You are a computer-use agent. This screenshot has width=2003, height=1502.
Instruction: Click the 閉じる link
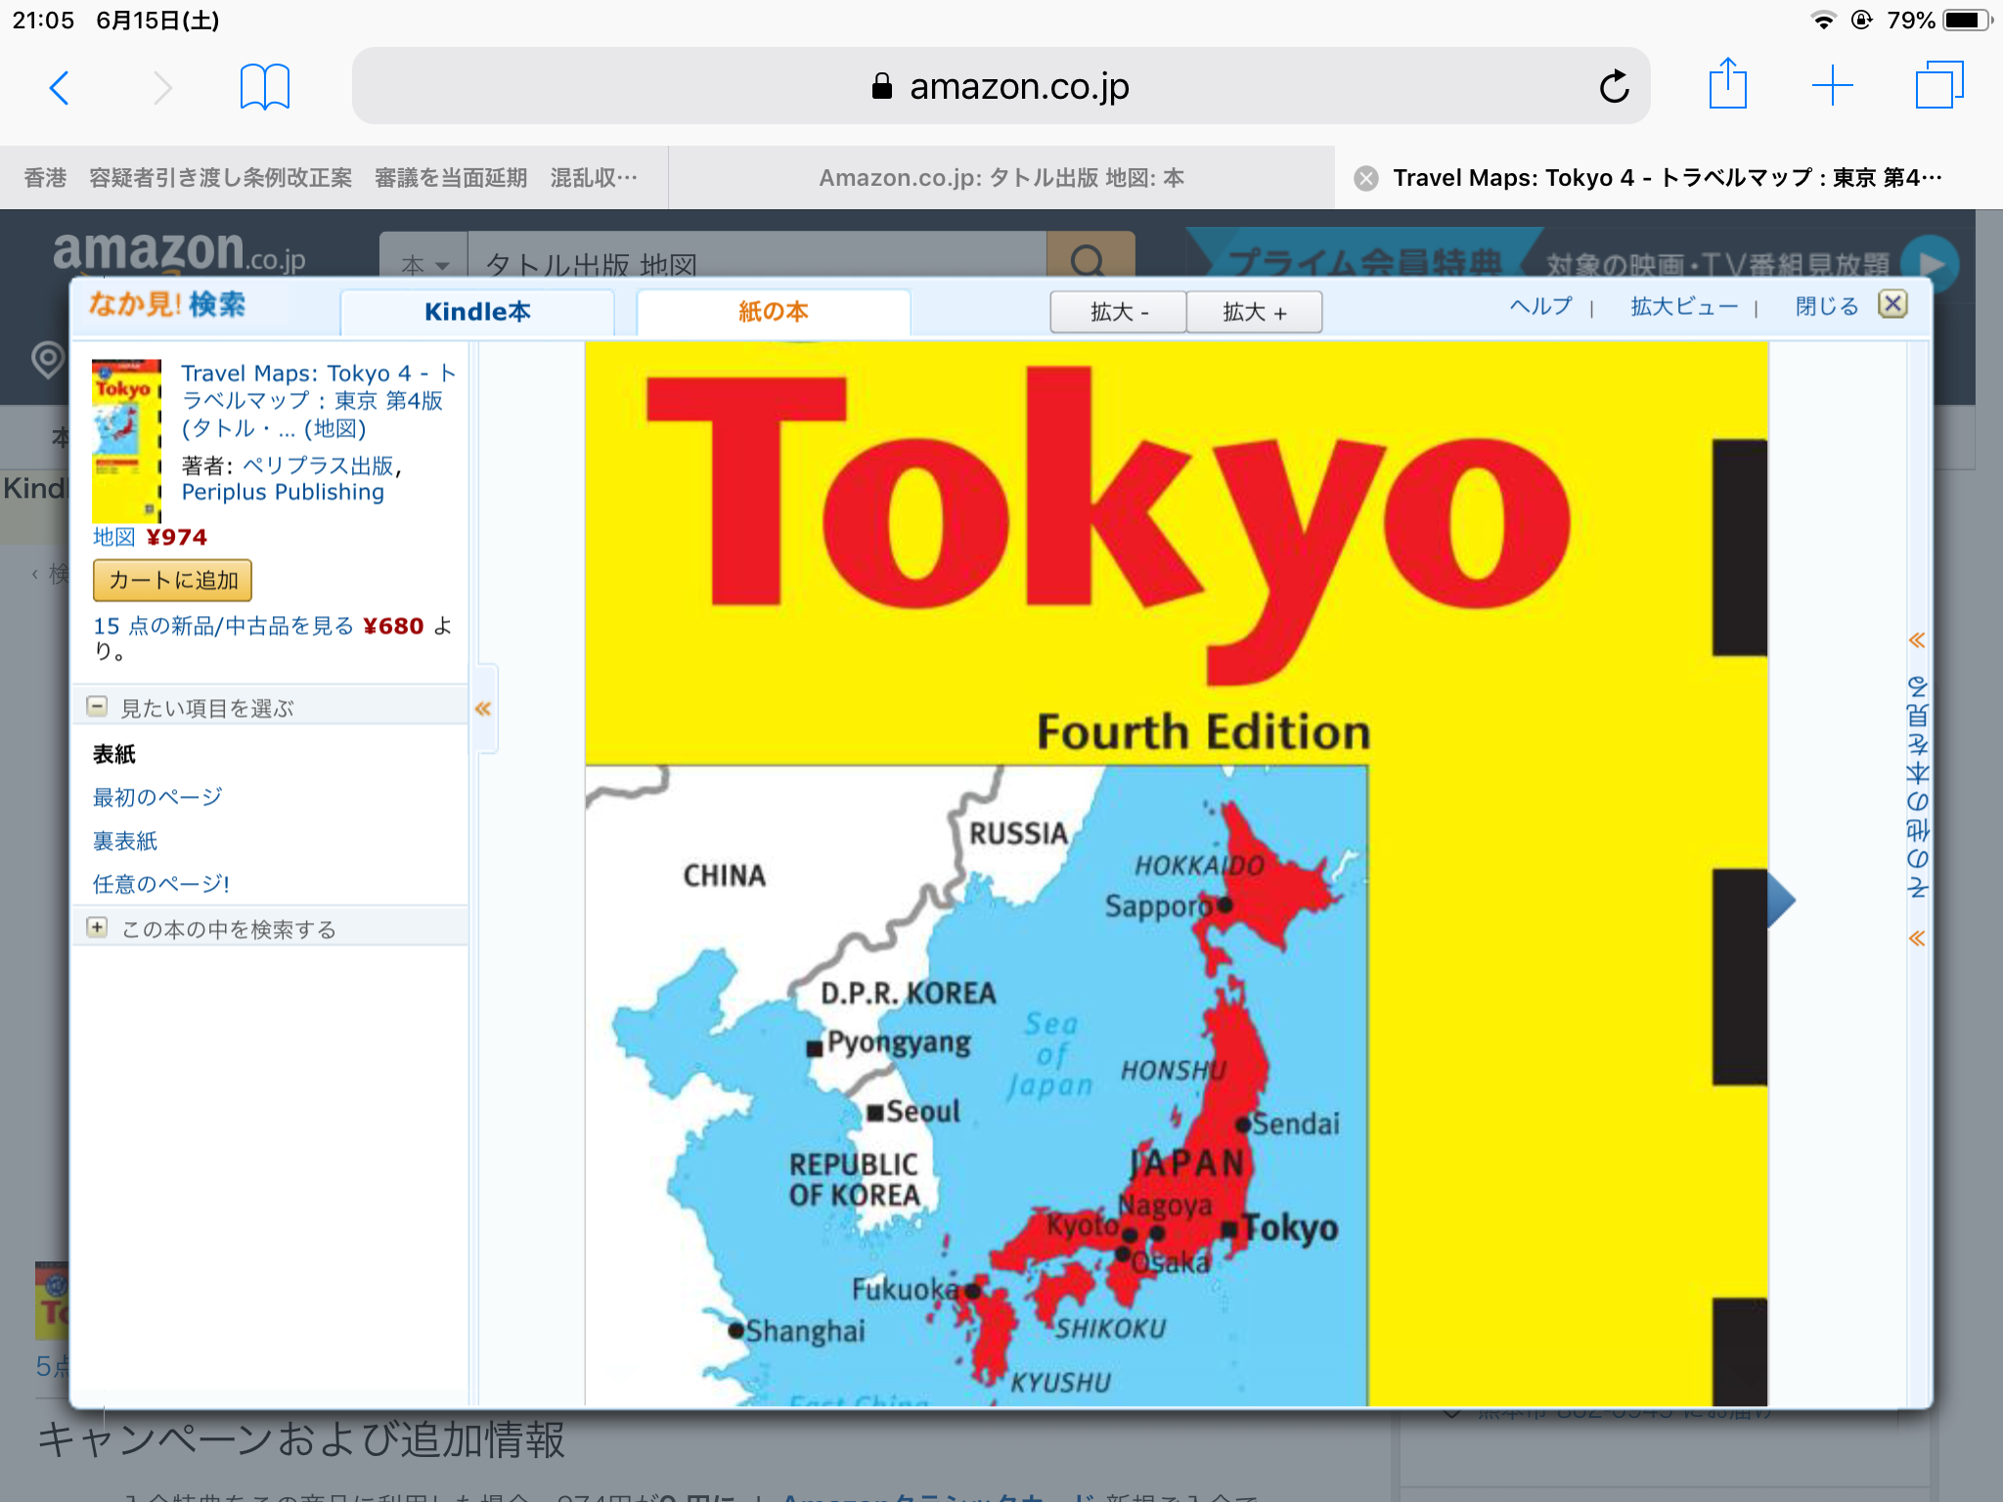pyautogui.click(x=1827, y=306)
